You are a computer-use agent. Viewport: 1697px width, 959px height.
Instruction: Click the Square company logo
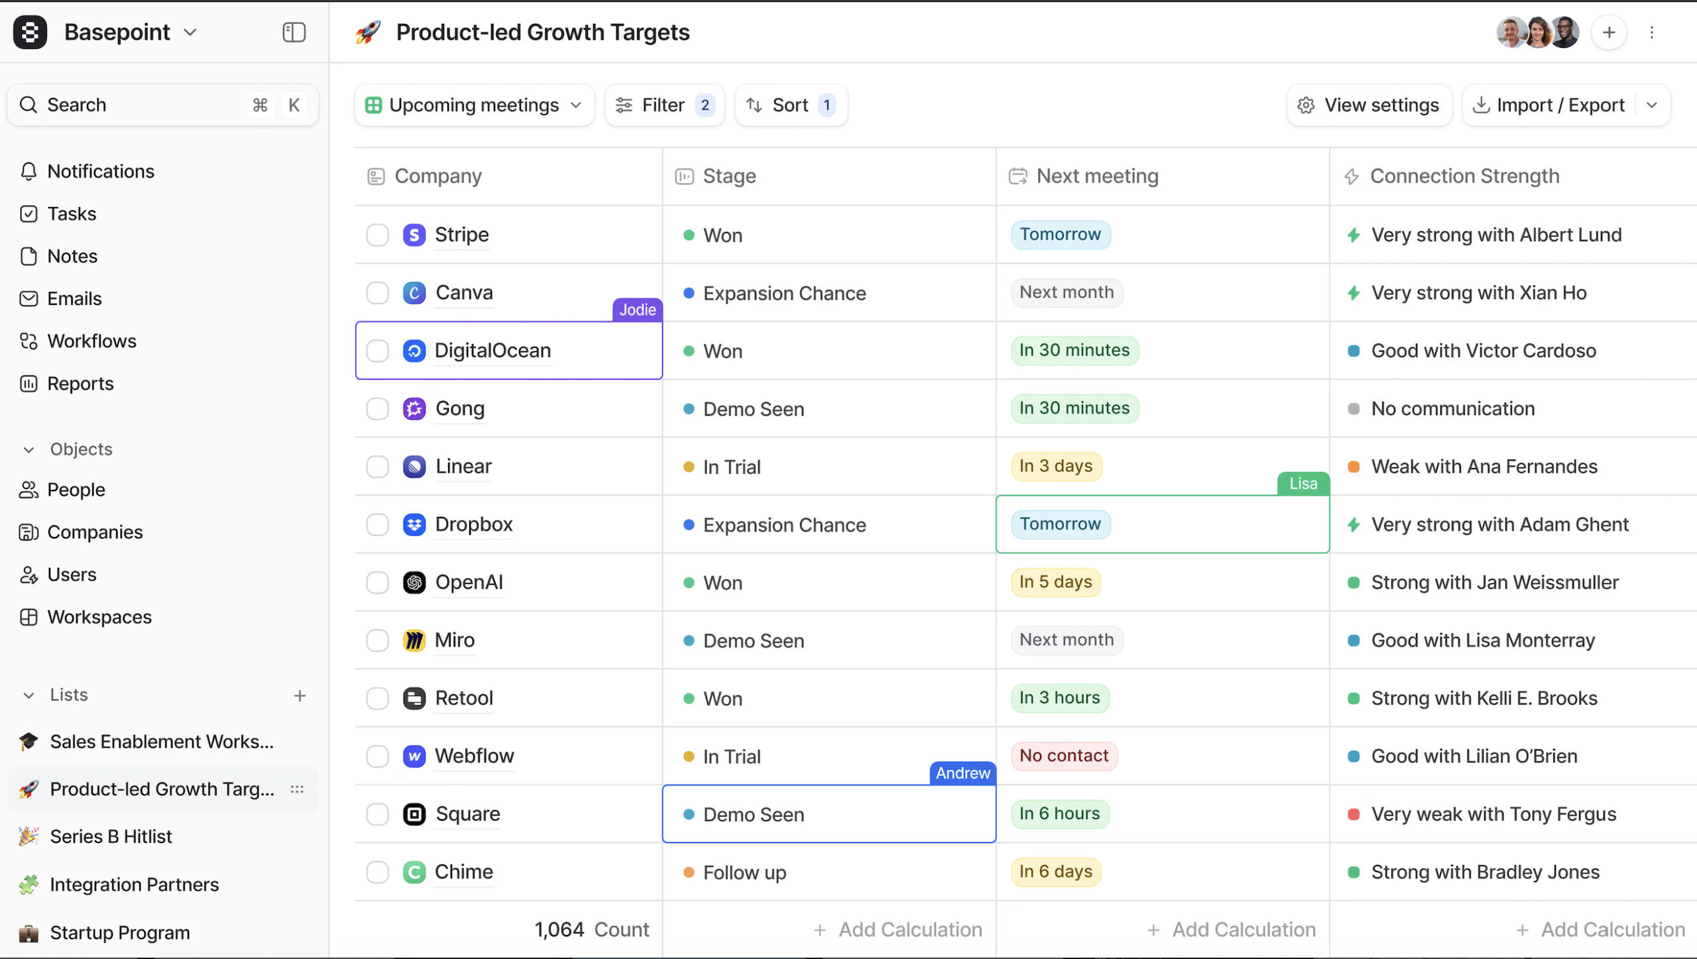(414, 813)
